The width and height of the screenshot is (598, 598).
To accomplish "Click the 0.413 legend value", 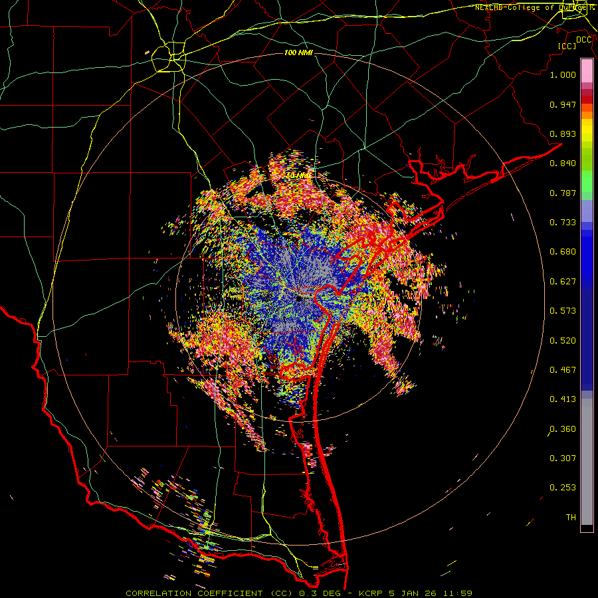I will tap(563, 399).
